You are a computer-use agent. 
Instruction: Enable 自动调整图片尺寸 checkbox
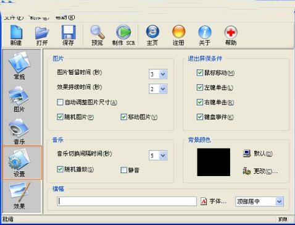click(x=60, y=102)
